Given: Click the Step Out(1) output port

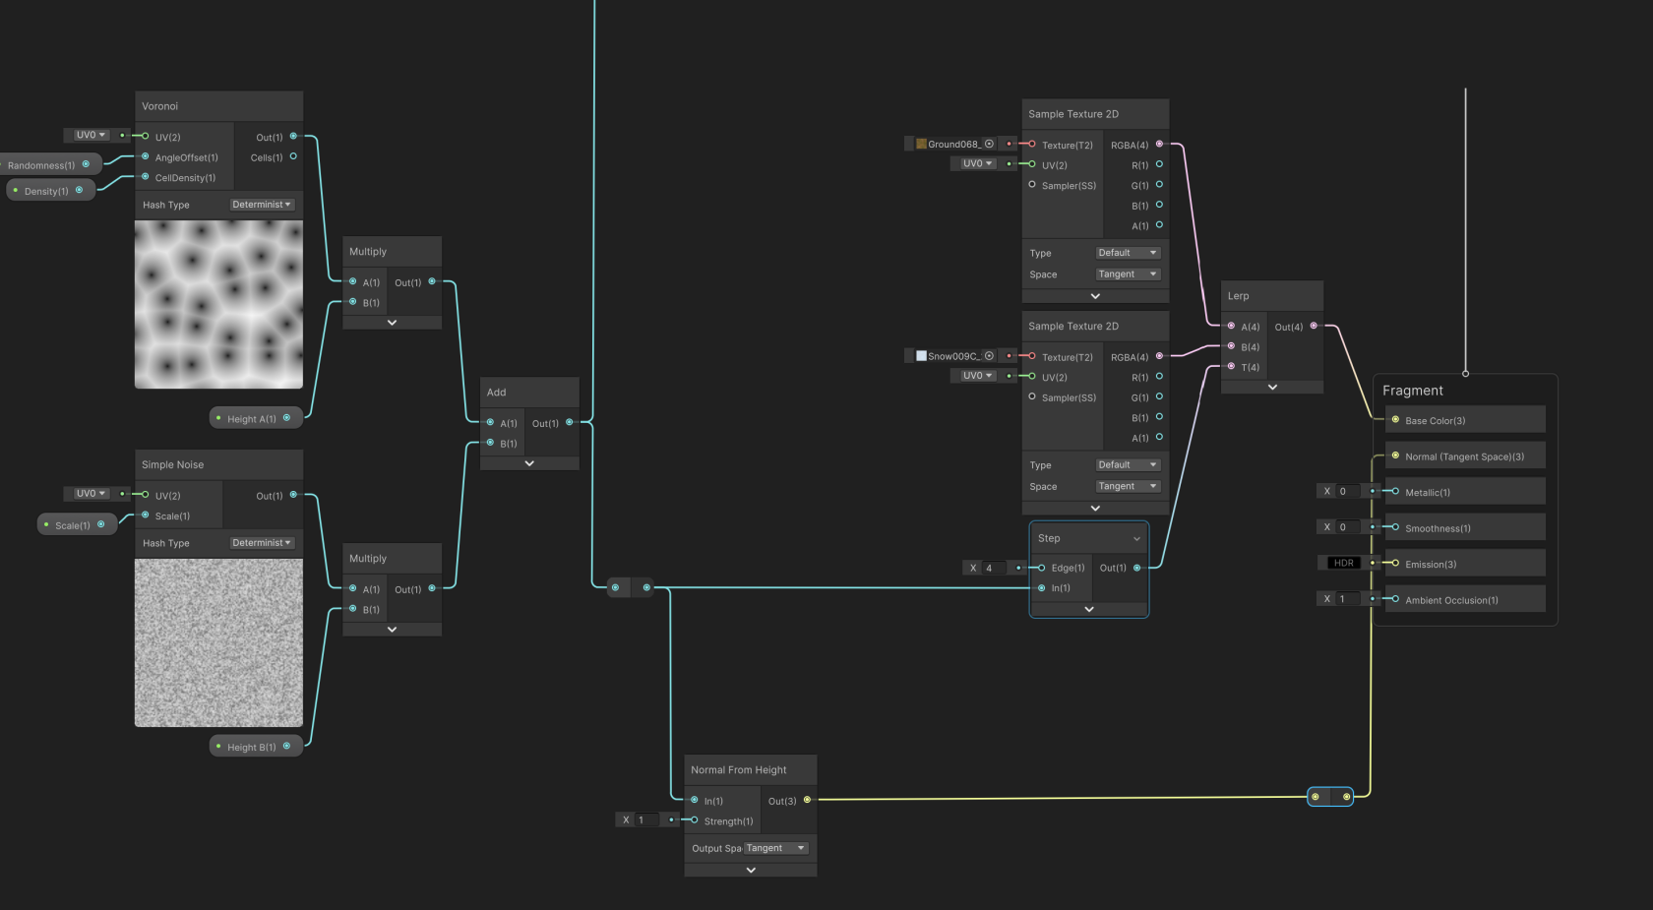Looking at the screenshot, I should (1137, 568).
